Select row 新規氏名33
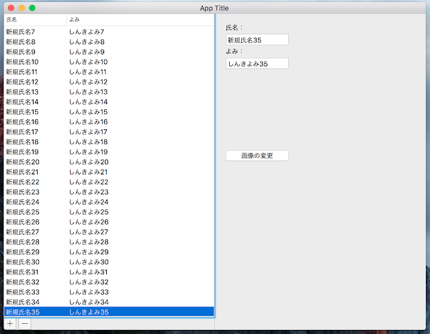 [x=109, y=292]
